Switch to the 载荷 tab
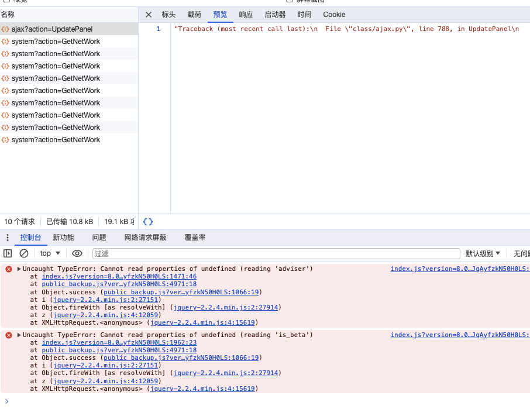Image resolution: width=530 pixels, height=409 pixels. click(x=194, y=15)
